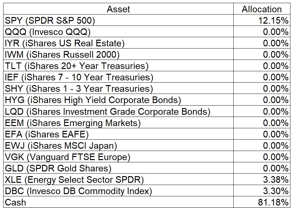292x208 pixels.
Task: Select the IWM (iShares Russell 2000) cell
Action: coord(62,55)
